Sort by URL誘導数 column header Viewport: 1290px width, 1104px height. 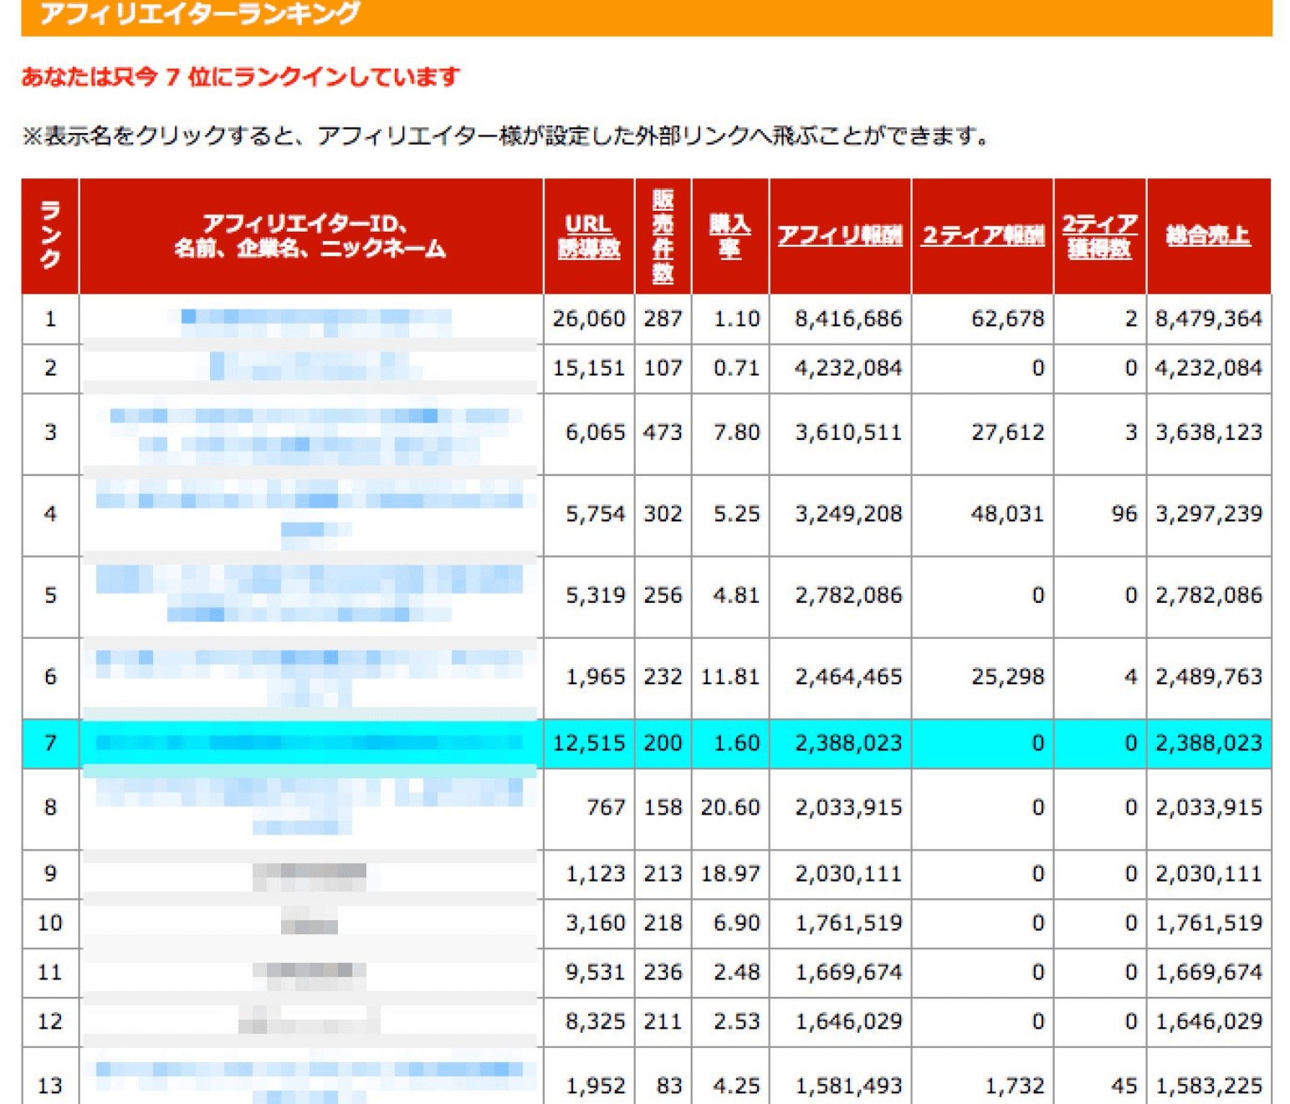589,236
